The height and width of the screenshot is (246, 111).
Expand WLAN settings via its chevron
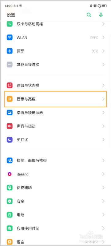coord(103,38)
